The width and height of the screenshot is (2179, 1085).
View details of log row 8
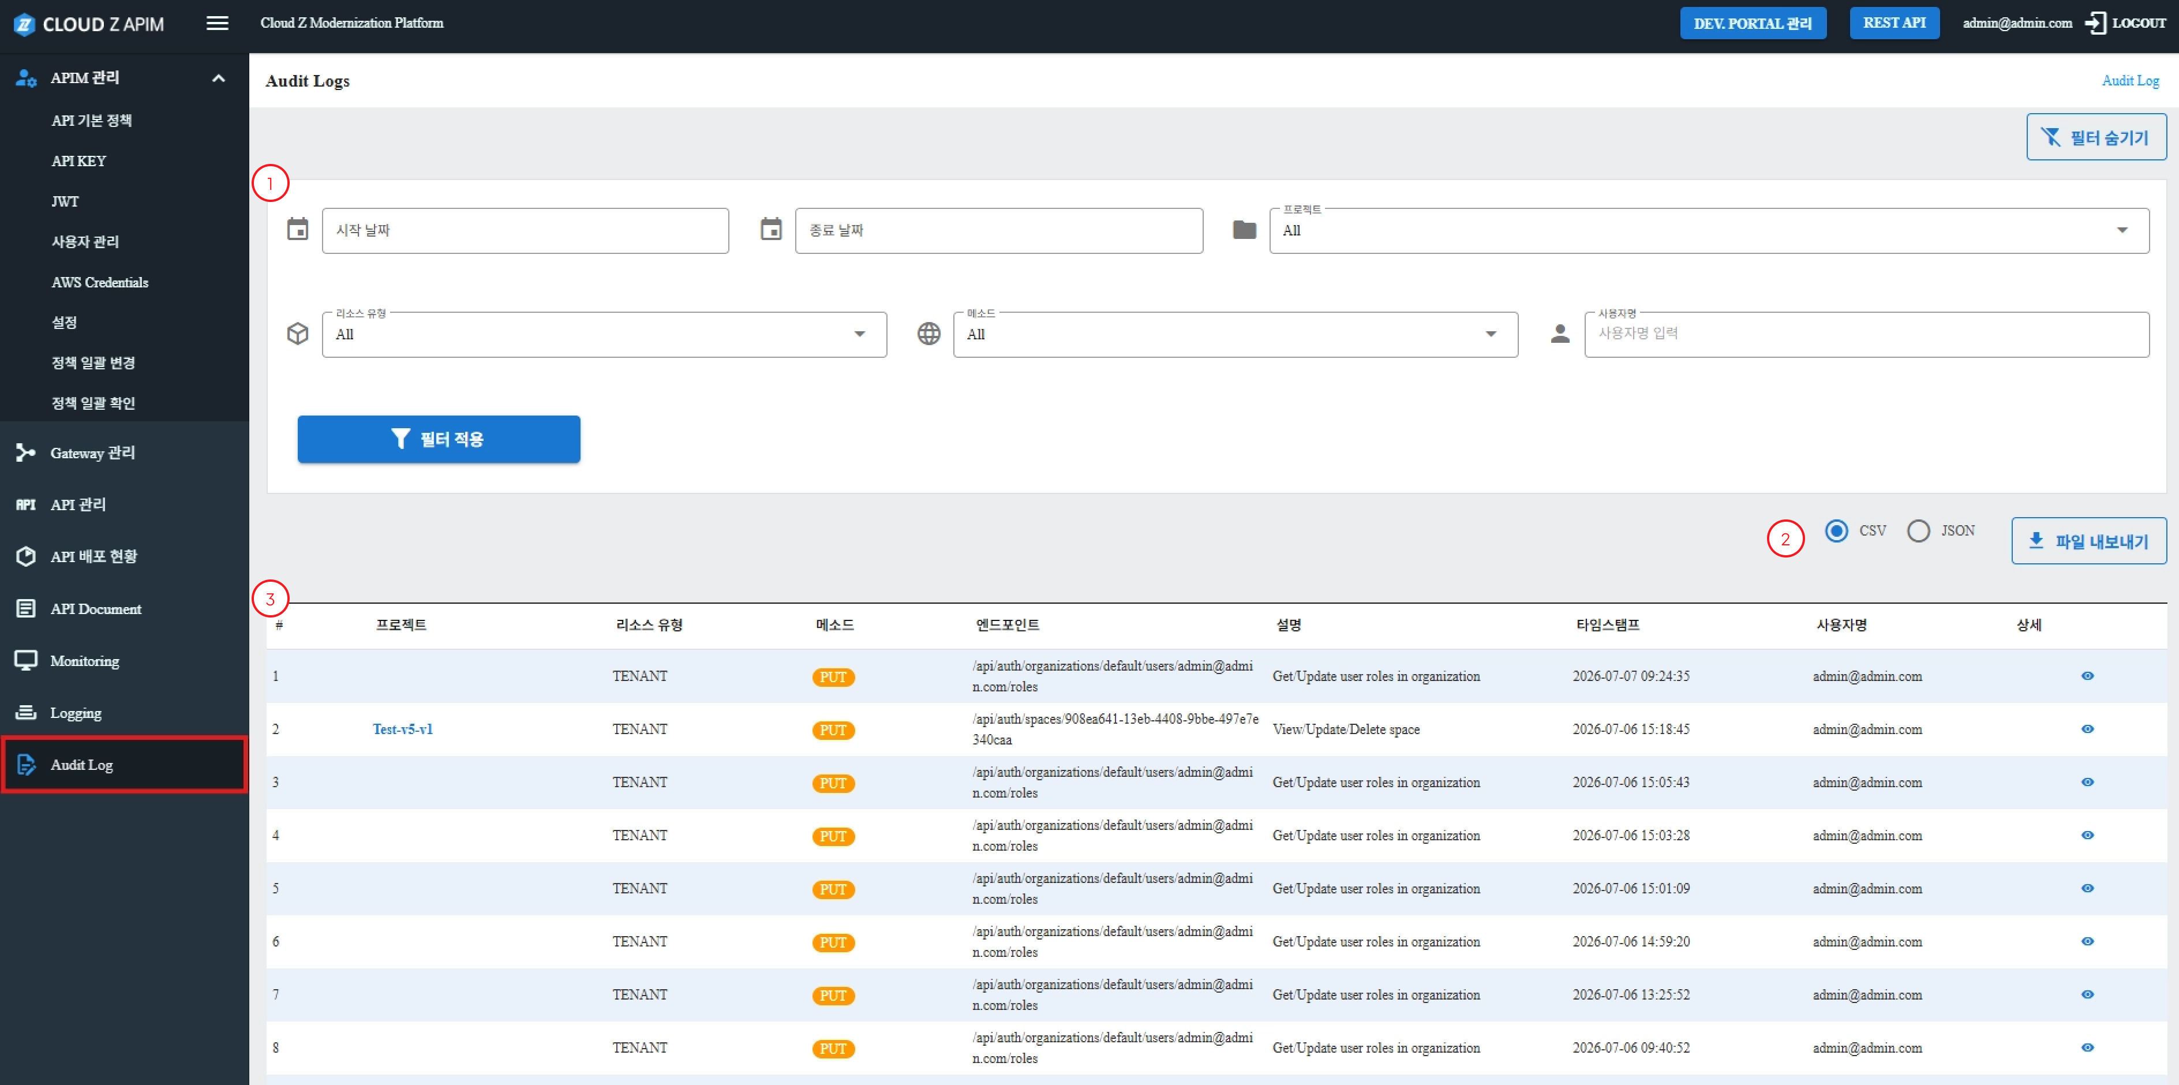coord(2088,1048)
